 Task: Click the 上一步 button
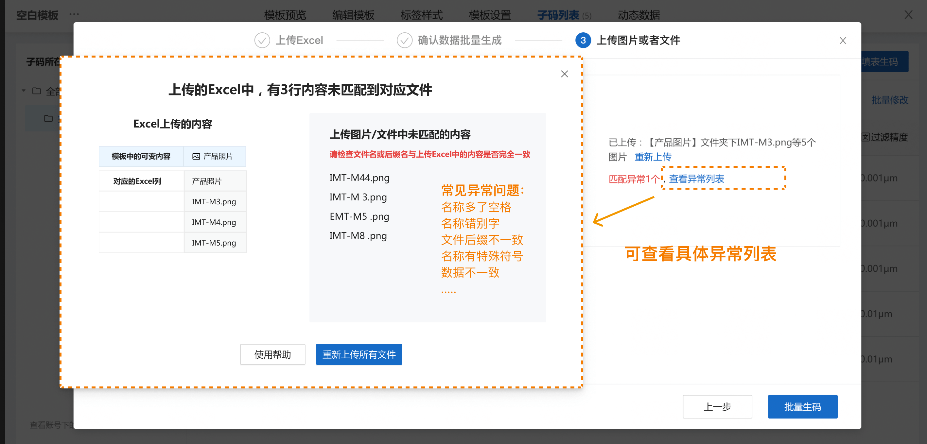tap(718, 407)
